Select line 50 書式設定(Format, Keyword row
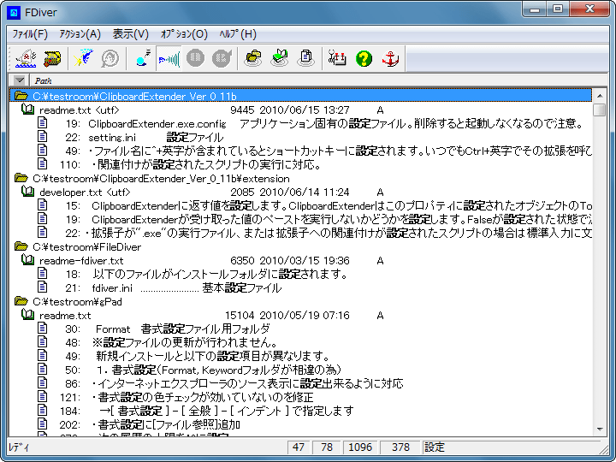Screen dimensions: 616x462 [x=300, y=370]
